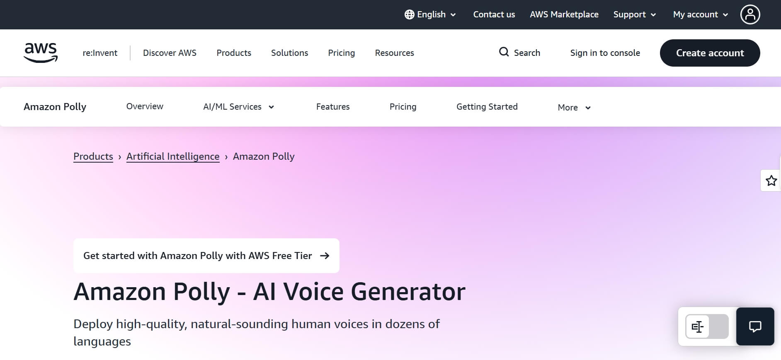The width and height of the screenshot is (781, 360).
Task: Click the AWS logo icon
Action: point(41,53)
